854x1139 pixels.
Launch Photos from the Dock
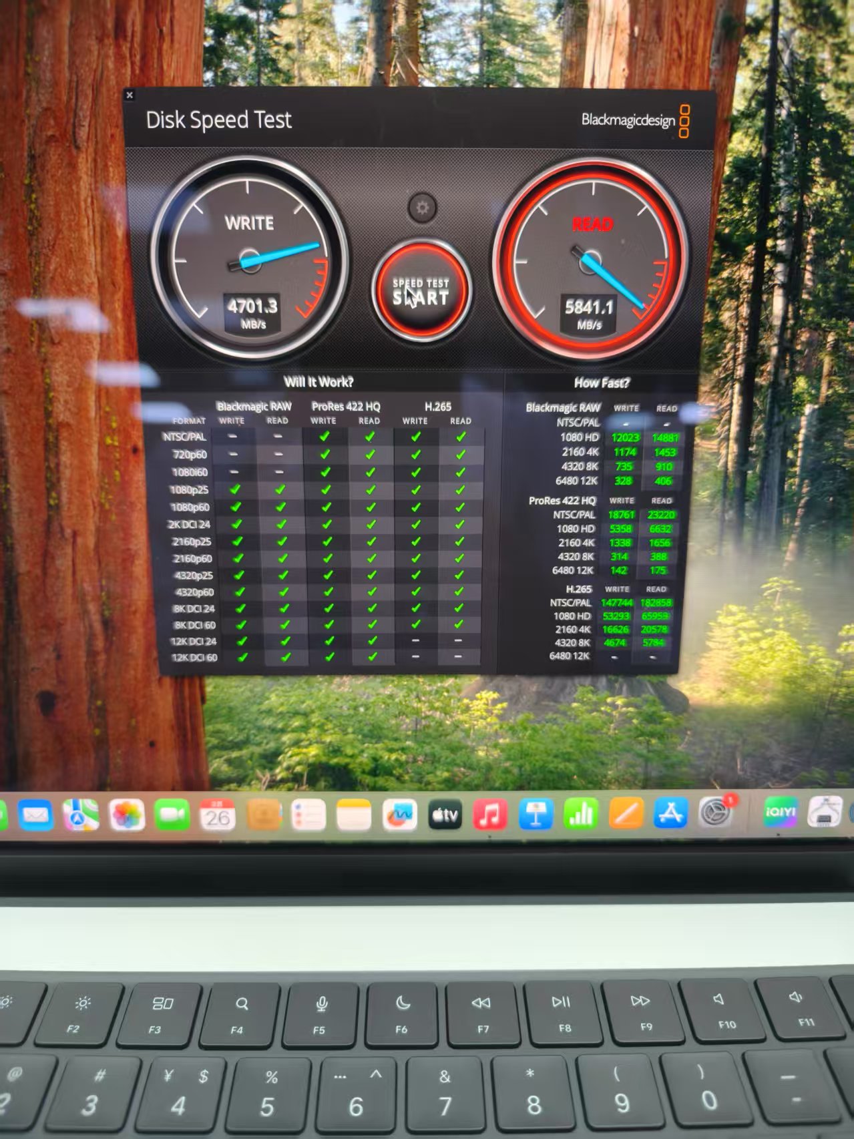click(x=127, y=815)
